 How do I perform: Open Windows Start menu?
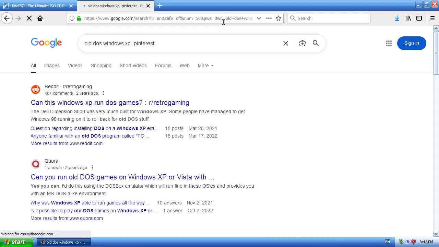coord(16,242)
